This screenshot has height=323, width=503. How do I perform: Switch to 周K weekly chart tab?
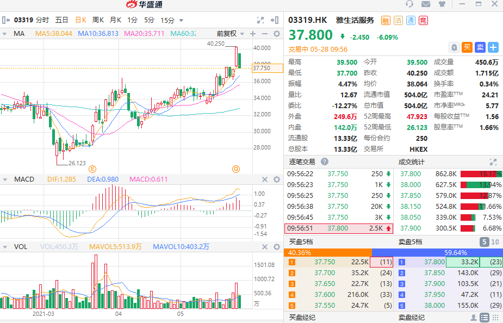pos(98,20)
